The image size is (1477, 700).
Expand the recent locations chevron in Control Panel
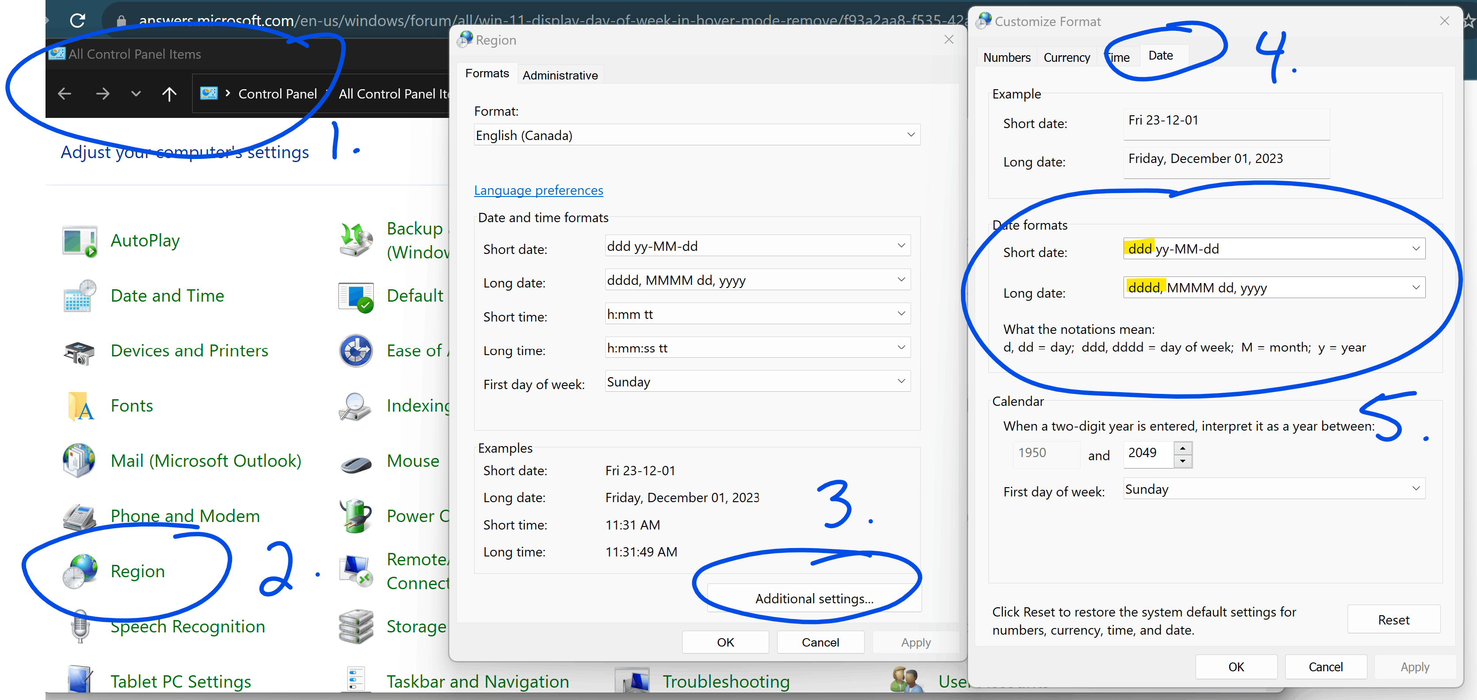coord(136,94)
